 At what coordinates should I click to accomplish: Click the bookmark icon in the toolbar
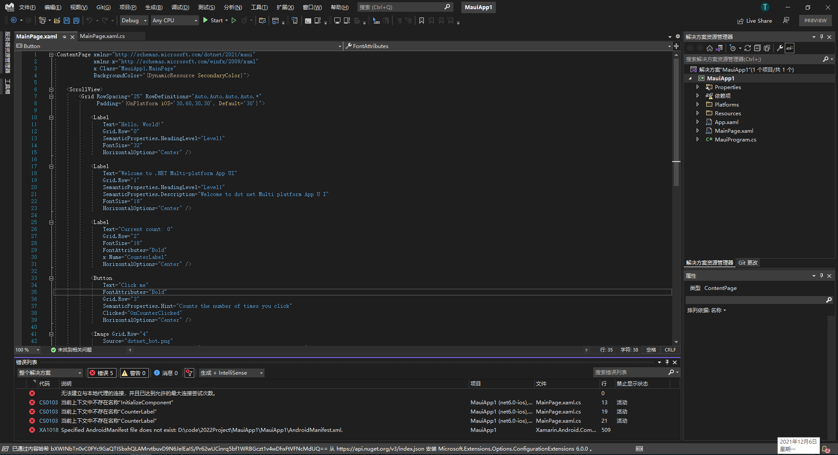[x=422, y=21]
